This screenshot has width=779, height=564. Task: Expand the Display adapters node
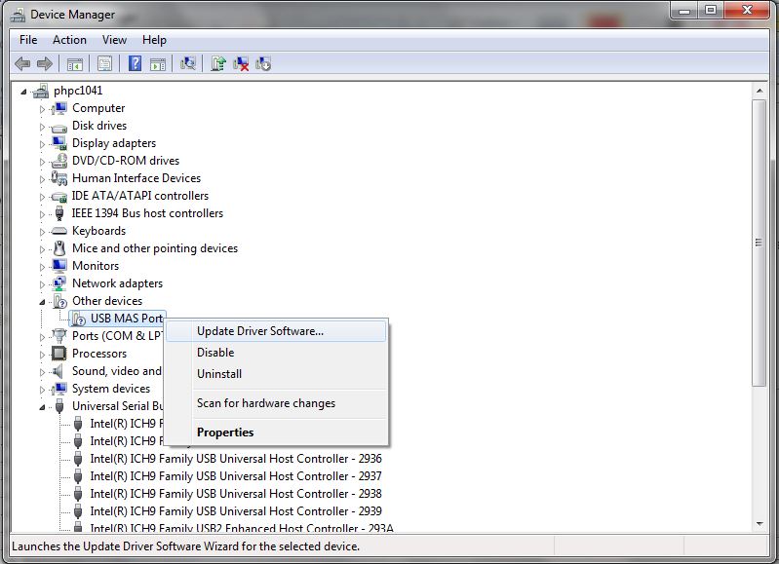pos(42,144)
